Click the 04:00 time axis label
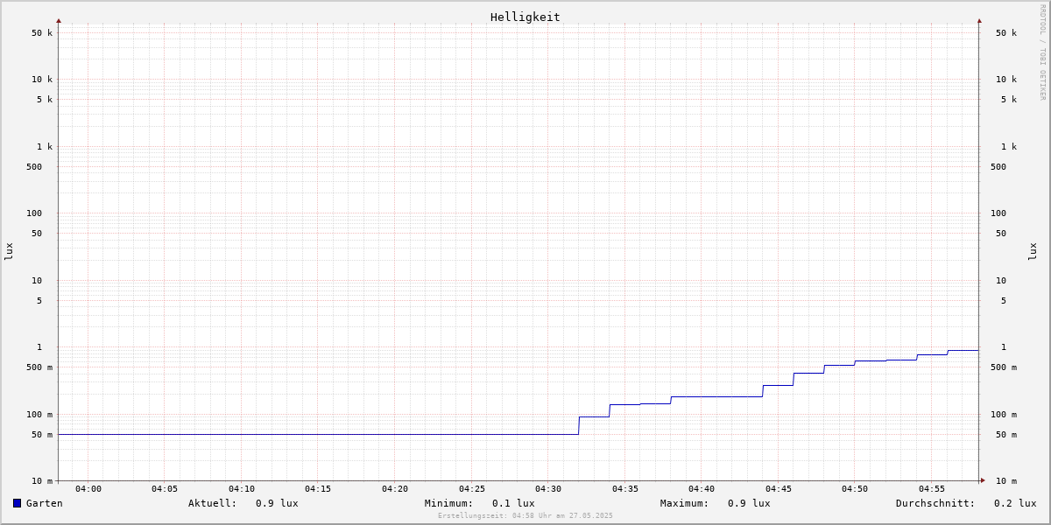 click(x=88, y=489)
